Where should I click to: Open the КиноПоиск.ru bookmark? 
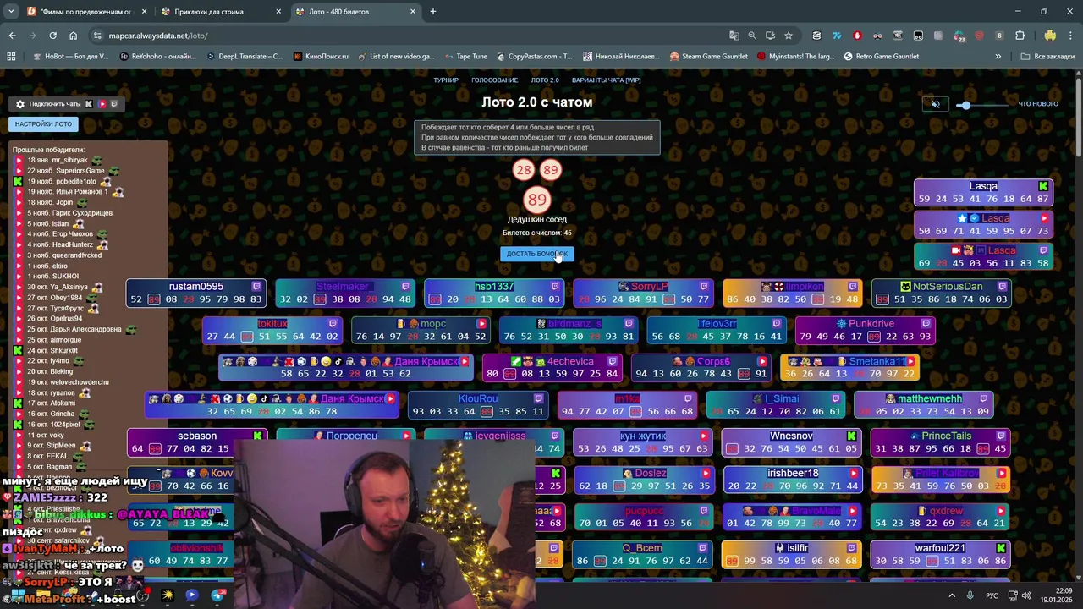point(322,57)
